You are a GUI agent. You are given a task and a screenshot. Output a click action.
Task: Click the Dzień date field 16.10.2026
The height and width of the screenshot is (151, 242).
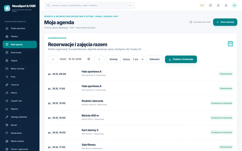point(79,59)
